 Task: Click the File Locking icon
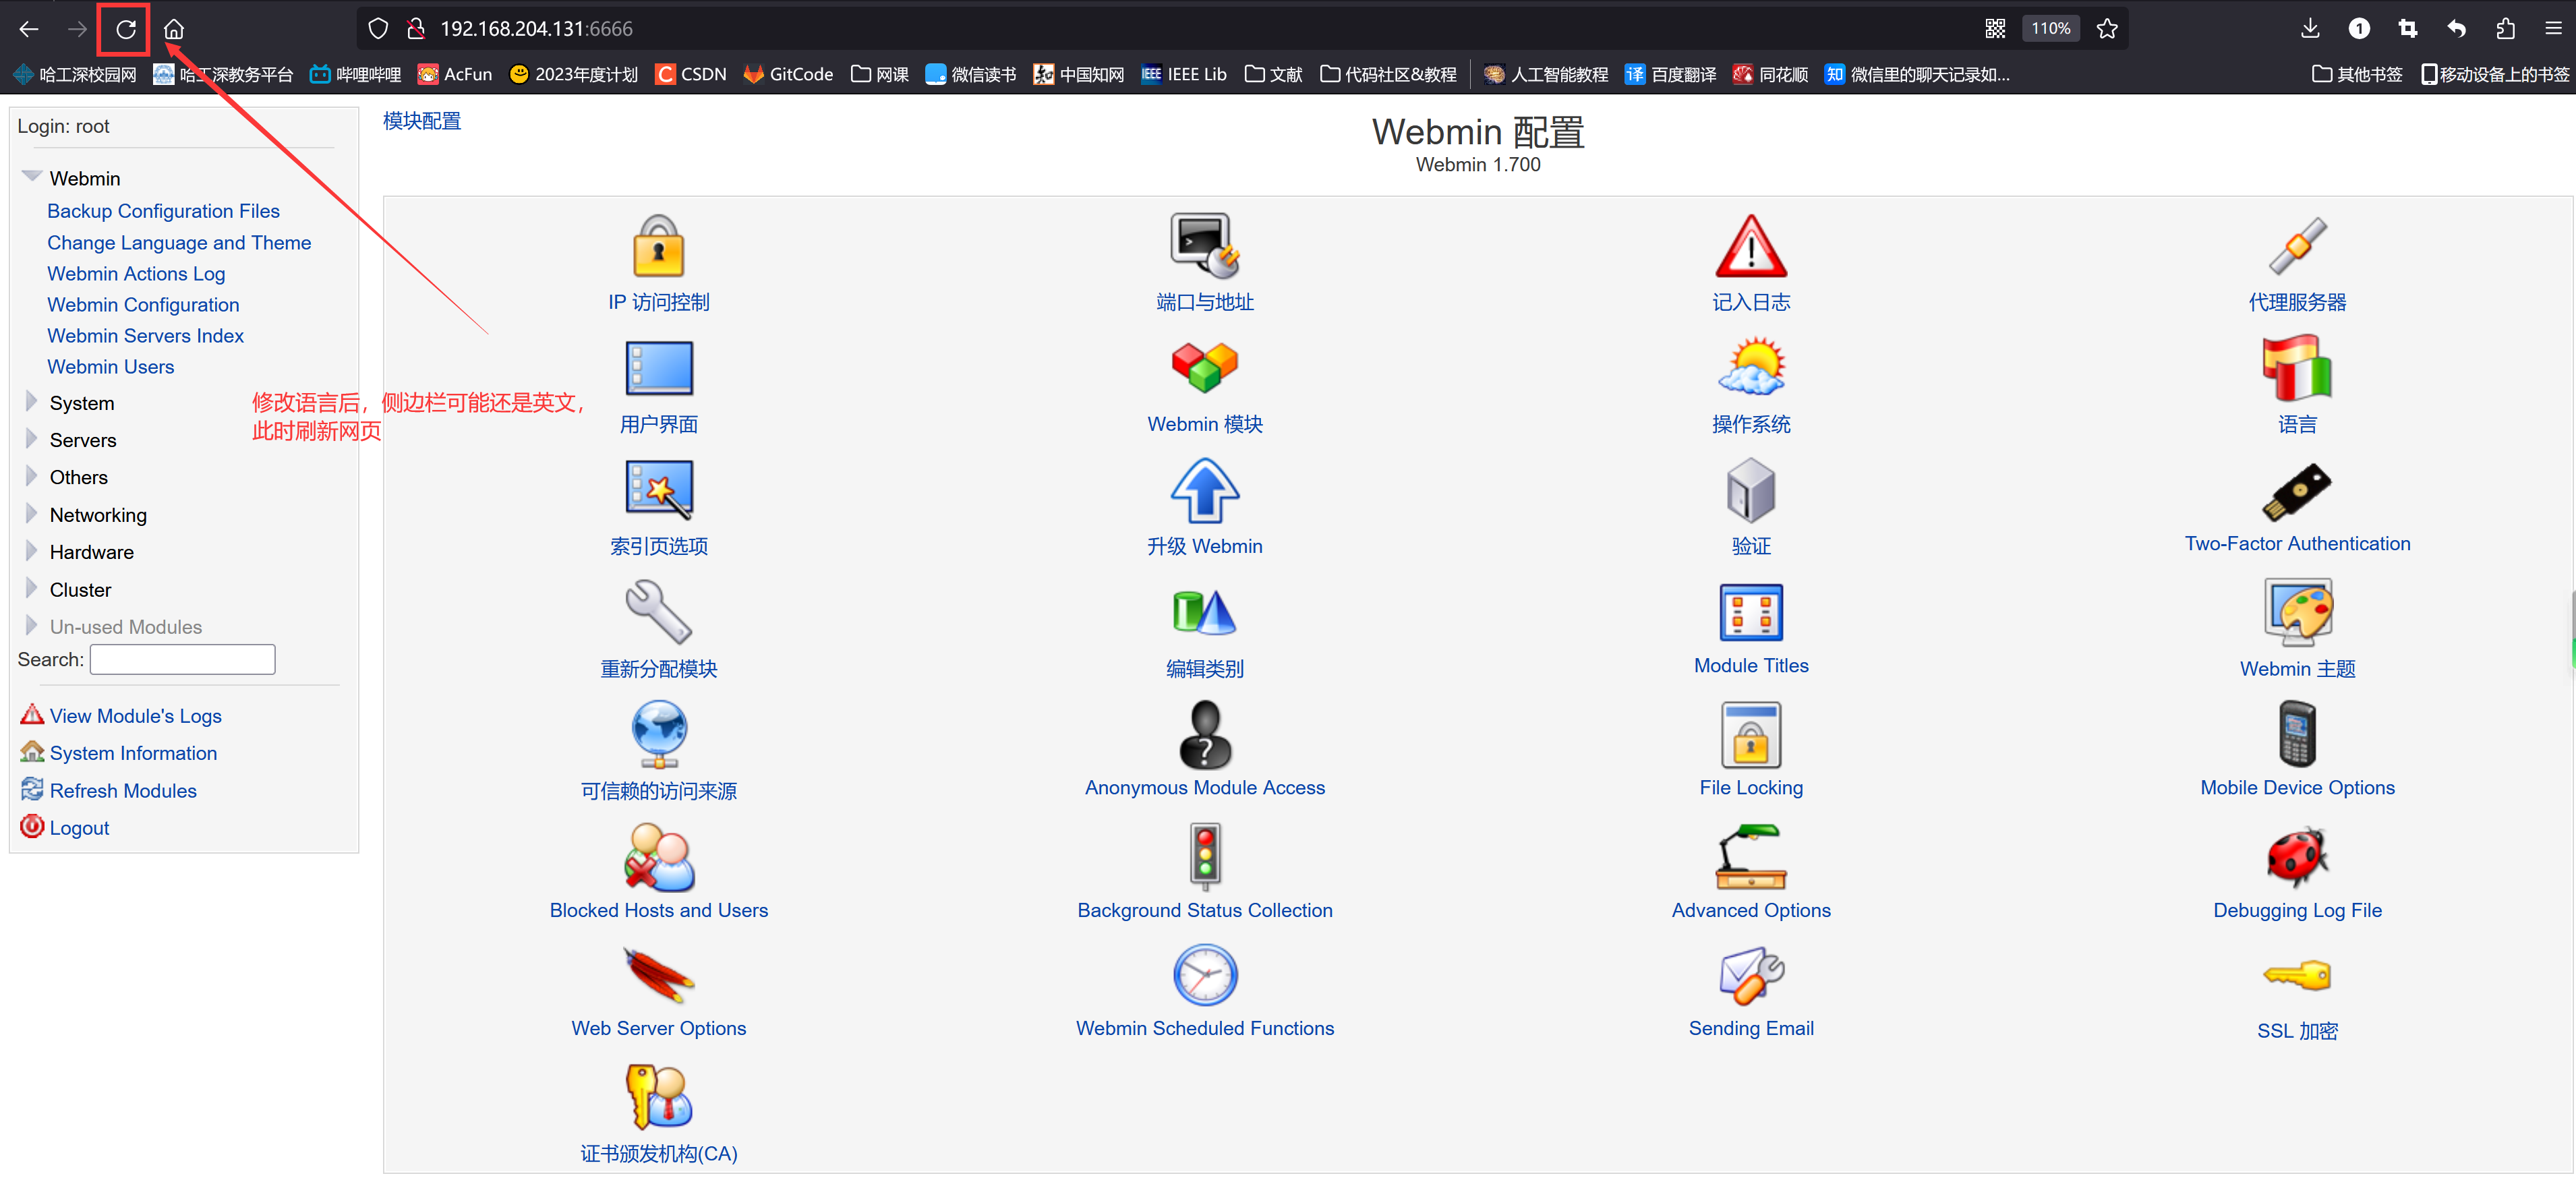coord(1750,734)
